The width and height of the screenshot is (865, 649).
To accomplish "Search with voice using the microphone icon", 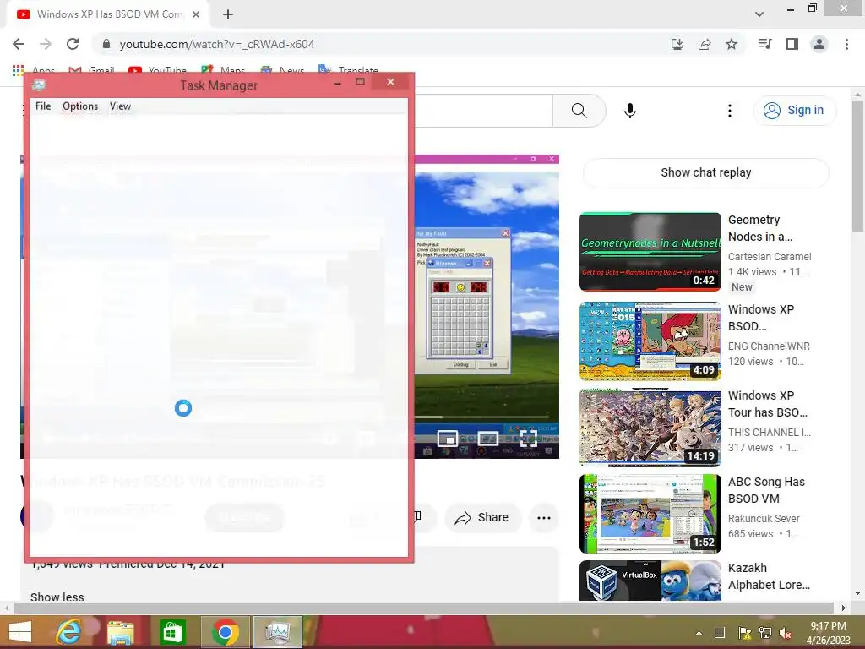I will click(x=630, y=111).
